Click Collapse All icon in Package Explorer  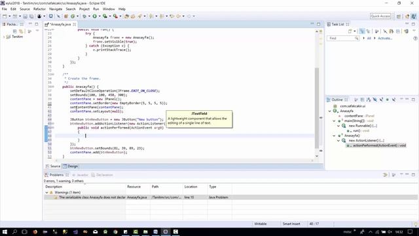tap(14, 31)
